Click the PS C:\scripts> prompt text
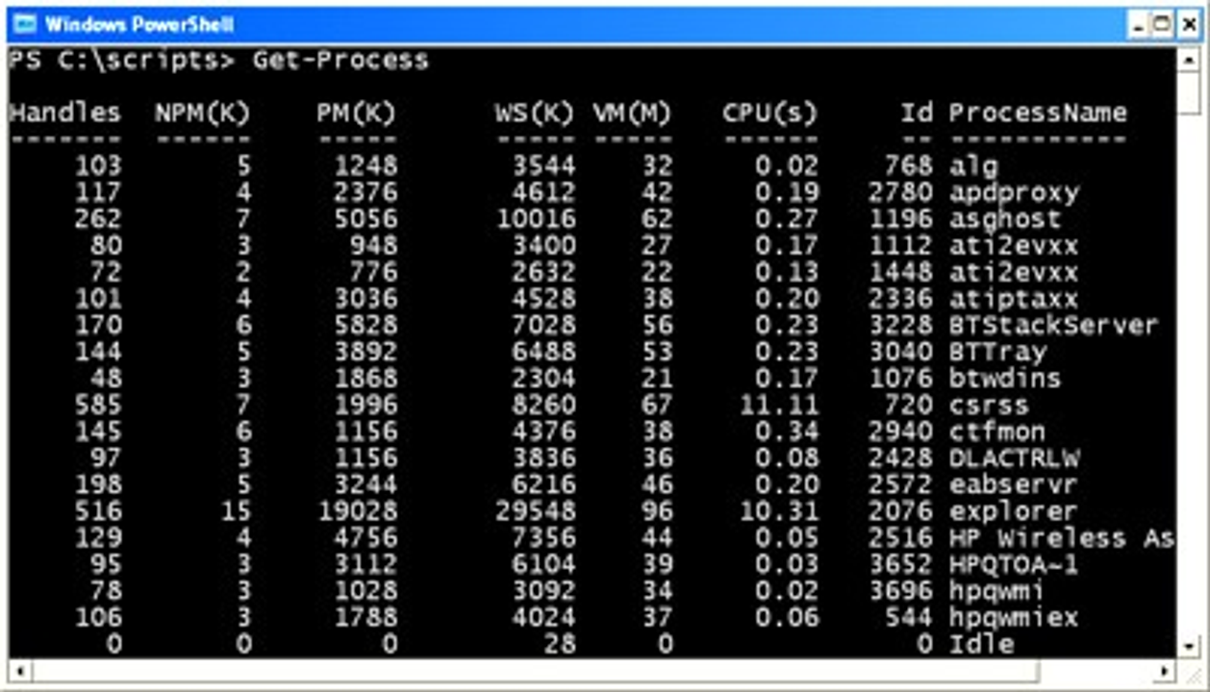This screenshot has width=1210, height=692. pyautogui.click(x=122, y=62)
